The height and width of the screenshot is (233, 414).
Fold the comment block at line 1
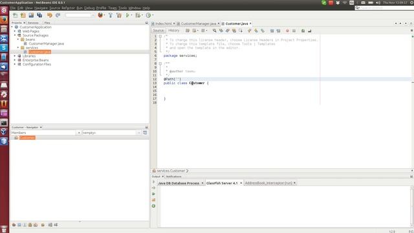[160, 36]
